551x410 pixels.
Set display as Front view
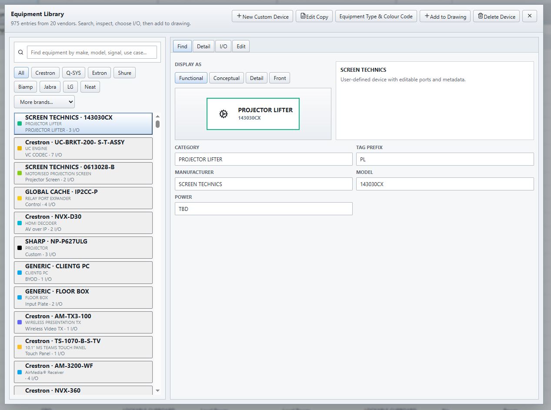(x=280, y=78)
